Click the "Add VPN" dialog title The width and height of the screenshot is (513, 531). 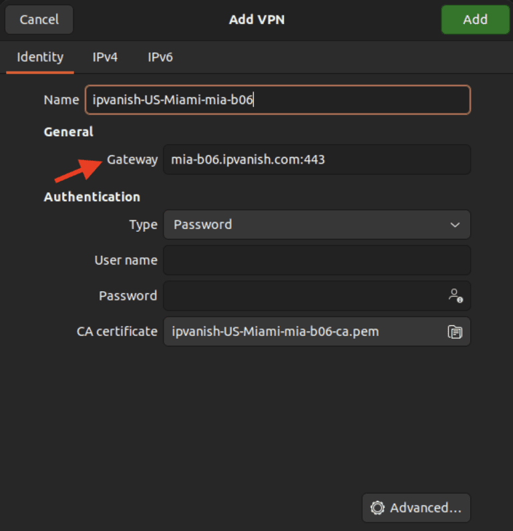tap(256, 19)
